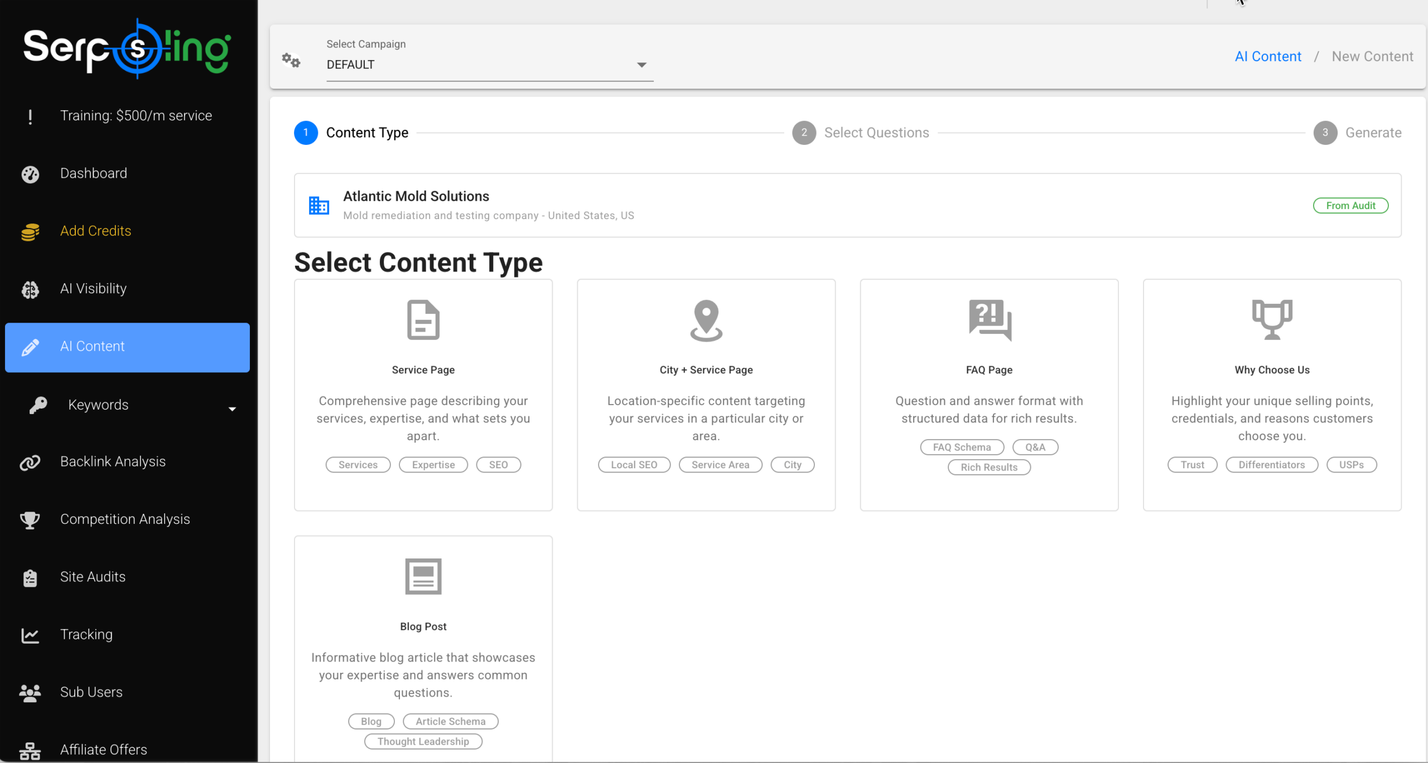This screenshot has width=1428, height=763.
Task: Click the From Audit badge
Action: tap(1350, 206)
